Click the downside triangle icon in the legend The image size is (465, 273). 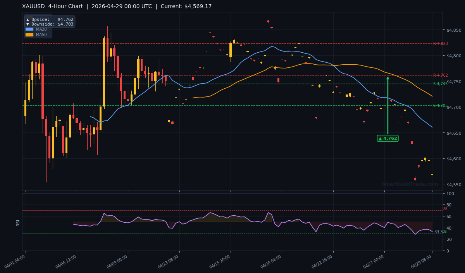pyautogui.click(x=28, y=24)
